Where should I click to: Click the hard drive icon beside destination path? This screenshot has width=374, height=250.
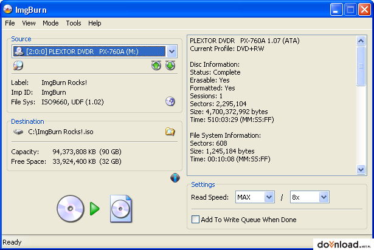[x=18, y=132]
